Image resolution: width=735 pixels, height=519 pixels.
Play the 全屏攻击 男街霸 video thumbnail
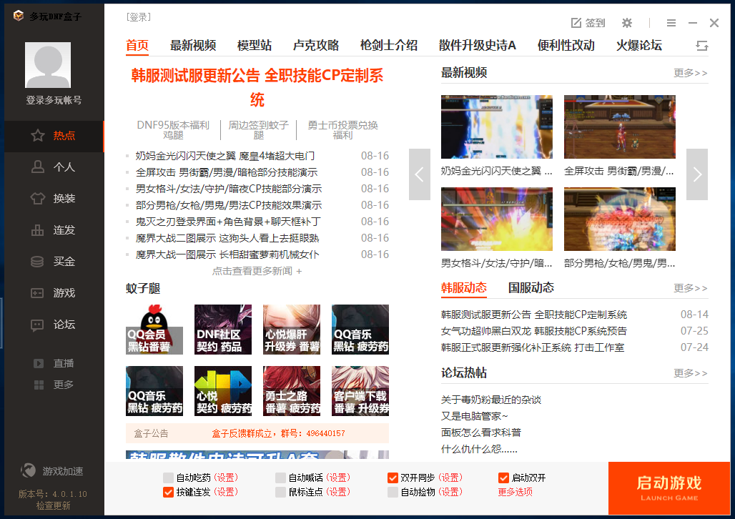620,127
